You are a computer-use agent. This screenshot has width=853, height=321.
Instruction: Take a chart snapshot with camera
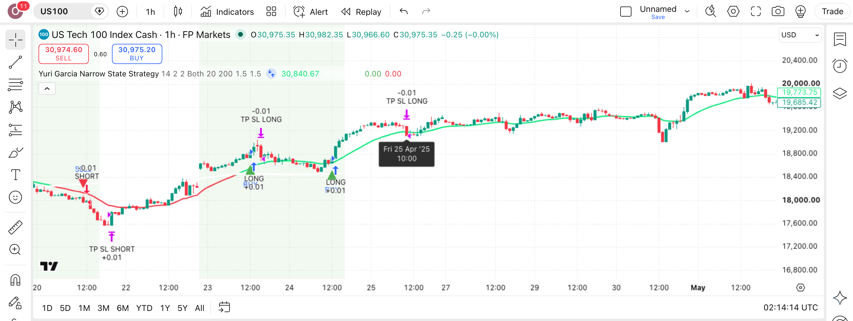click(x=778, y=12)
